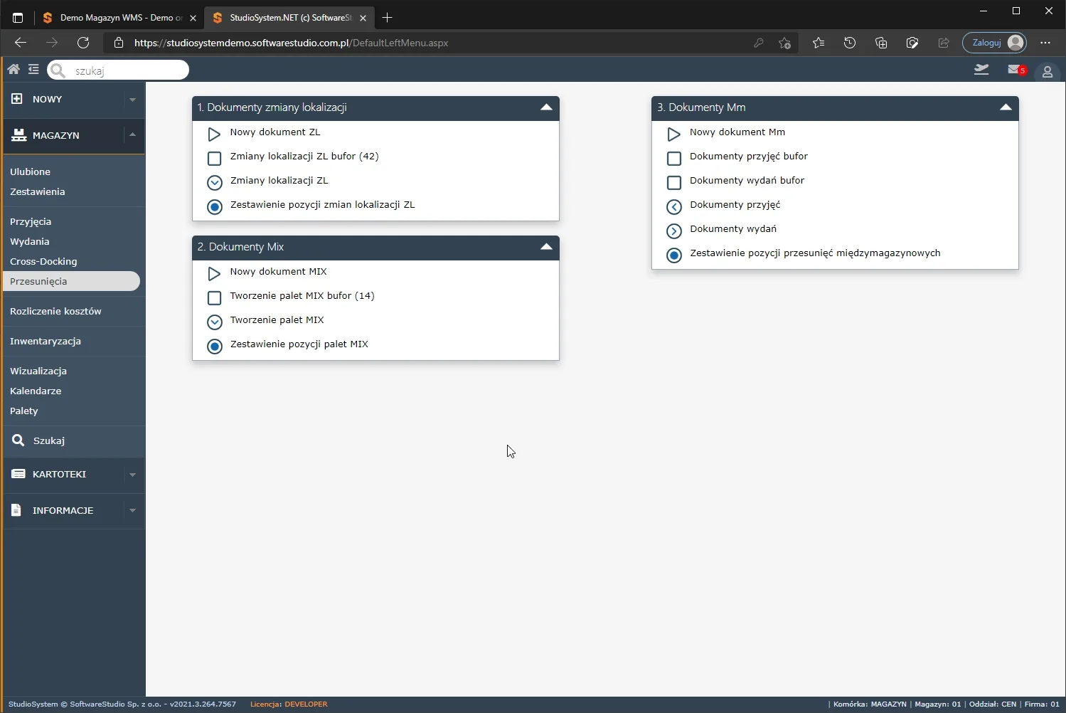Click the play icon for Nowy dokument MIX
Viewport: 1066px width, 713px height.
214,273
